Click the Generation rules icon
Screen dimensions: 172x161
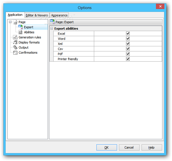pos(15,37)
